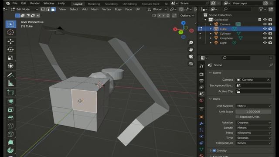Toggle the camera view icon
279x157 pixels.
click(191, 57)
